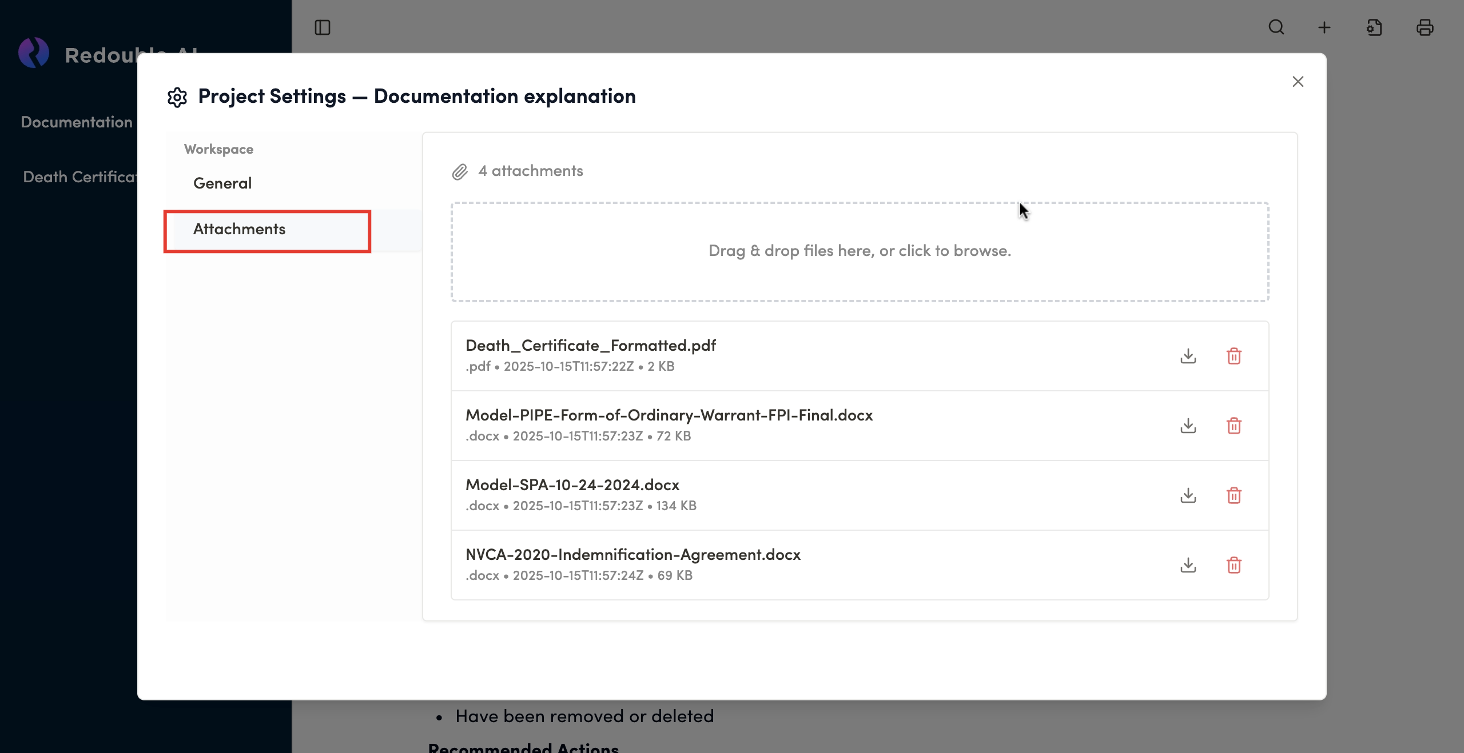This screenshot has width=1464, height=753.
Task: Open document settings file icon
Action: click(1374, 27)
